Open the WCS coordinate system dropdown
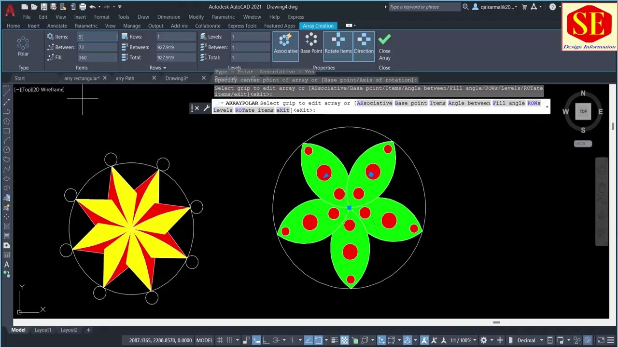 [583, 144]
